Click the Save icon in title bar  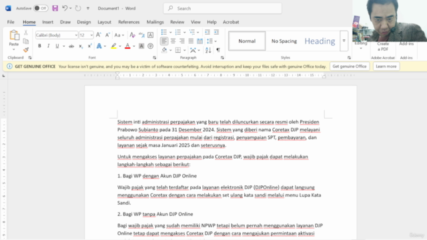[55, 8]
